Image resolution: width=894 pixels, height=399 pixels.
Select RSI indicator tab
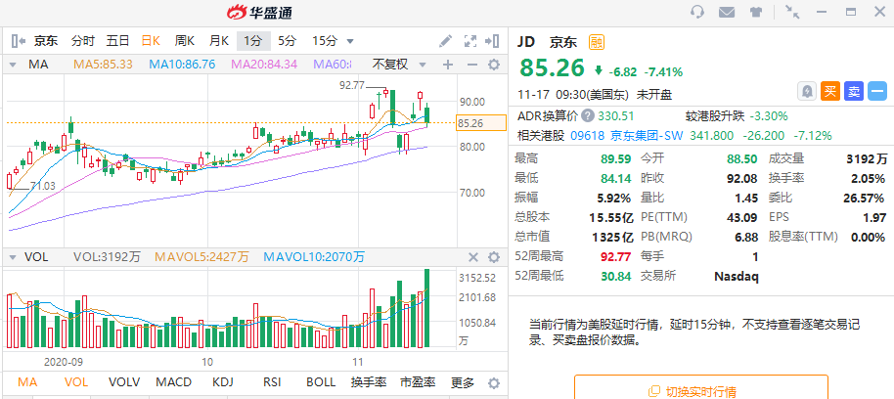point(271,382)
